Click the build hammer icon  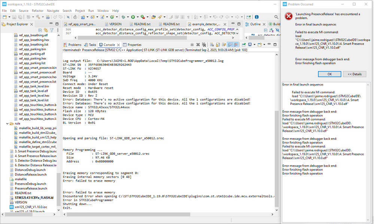(x=38, y=17)
